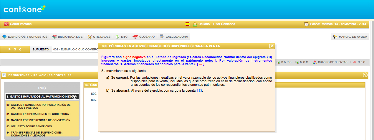Screen dimensions: 374x140
Task: Select the PGC tab
Action: 15,49
